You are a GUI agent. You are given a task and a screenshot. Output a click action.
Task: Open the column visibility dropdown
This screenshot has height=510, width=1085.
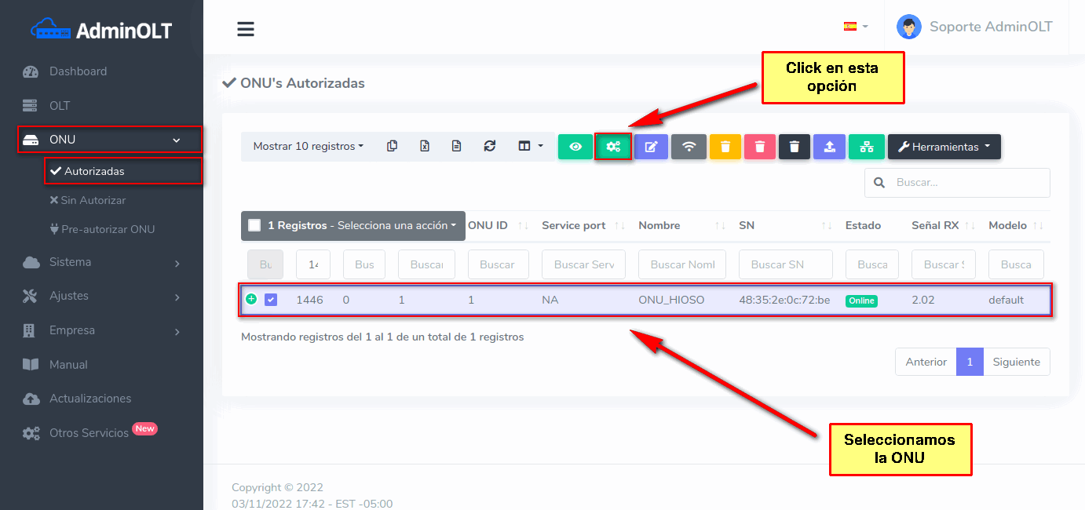(531, 146)
